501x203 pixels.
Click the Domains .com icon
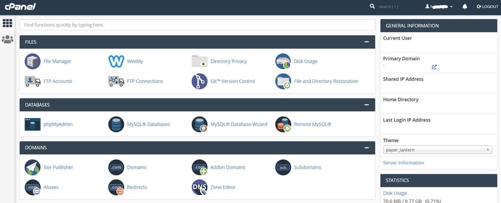pyautogui.click(x=116, y=167)
